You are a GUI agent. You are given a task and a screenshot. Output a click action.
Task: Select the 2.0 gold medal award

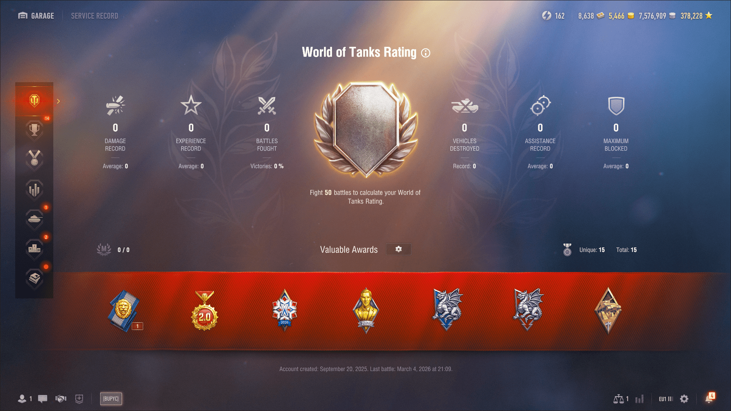pos(204,311)
